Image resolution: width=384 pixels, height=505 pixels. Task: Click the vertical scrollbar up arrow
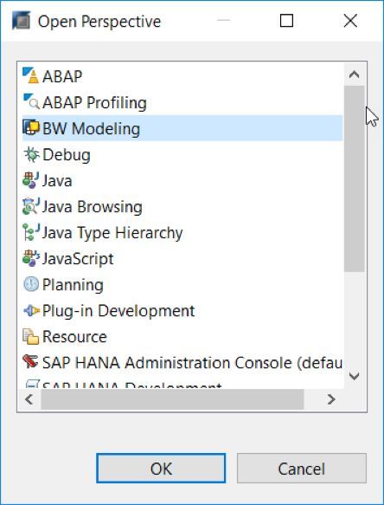click(354, 74)
